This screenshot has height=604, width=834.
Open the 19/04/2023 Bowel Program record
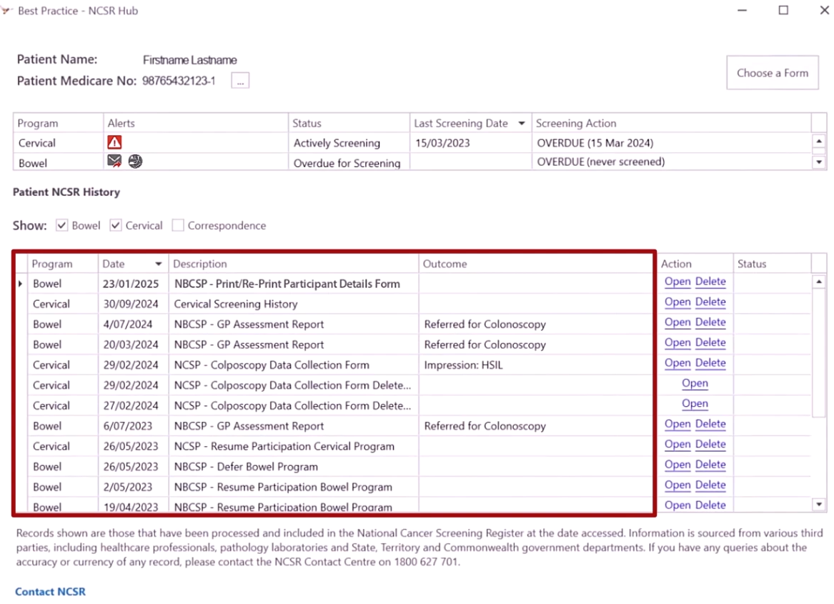point(677,505)
